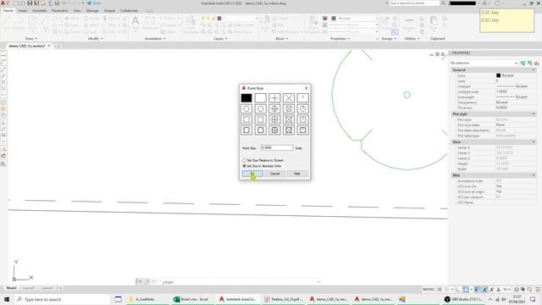Select the solid dot point style

246,98
